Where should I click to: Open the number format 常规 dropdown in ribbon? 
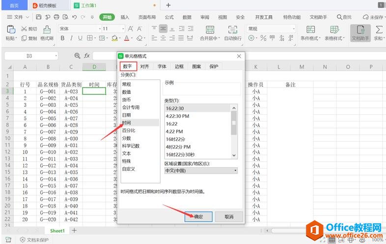293,29
